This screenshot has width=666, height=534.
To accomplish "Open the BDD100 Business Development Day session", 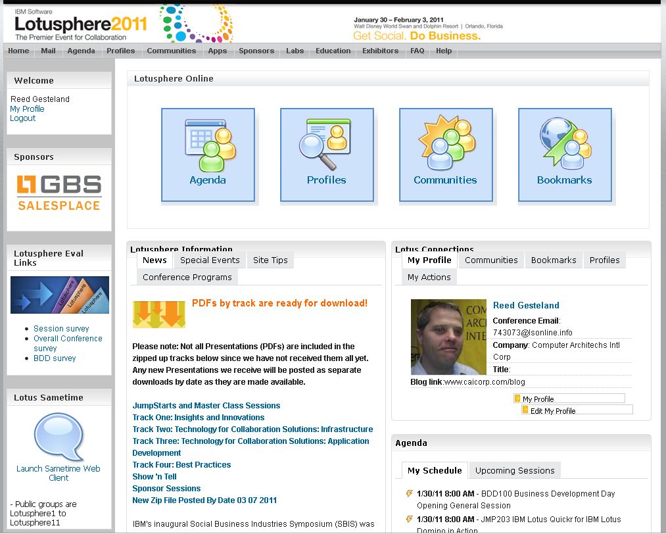I will (x=515, y=500).
